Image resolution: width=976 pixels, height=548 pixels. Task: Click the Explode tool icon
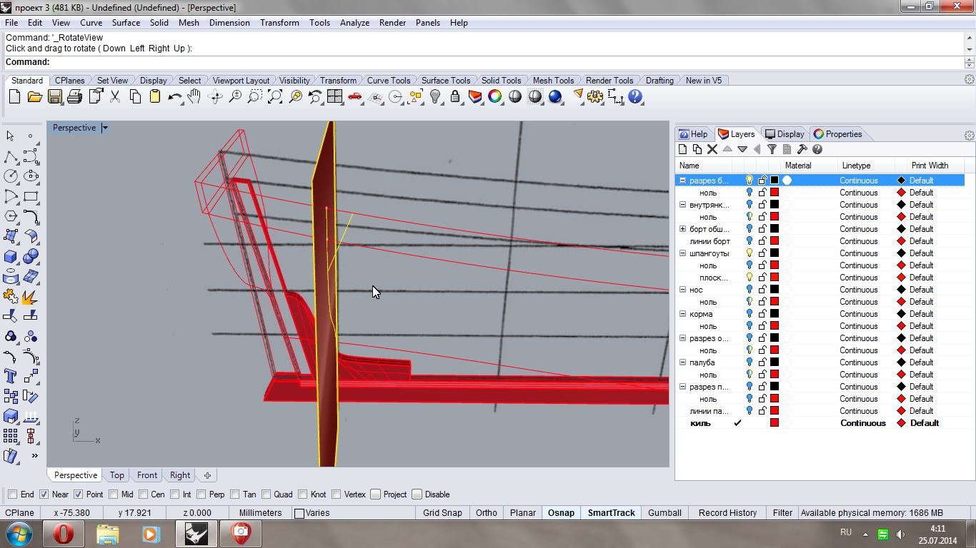(x=30, y=296)
